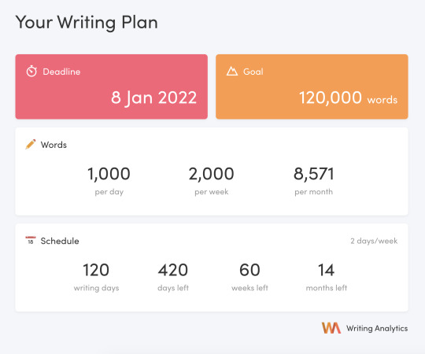Click the calendar icon next to Schedule
Viewport: 425px width, 354px height.
click(x=31, y=240)
